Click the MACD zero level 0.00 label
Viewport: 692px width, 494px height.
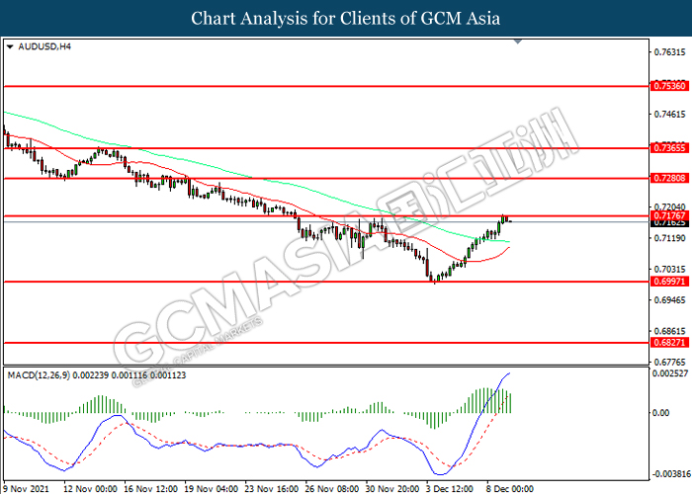(660, 413)
